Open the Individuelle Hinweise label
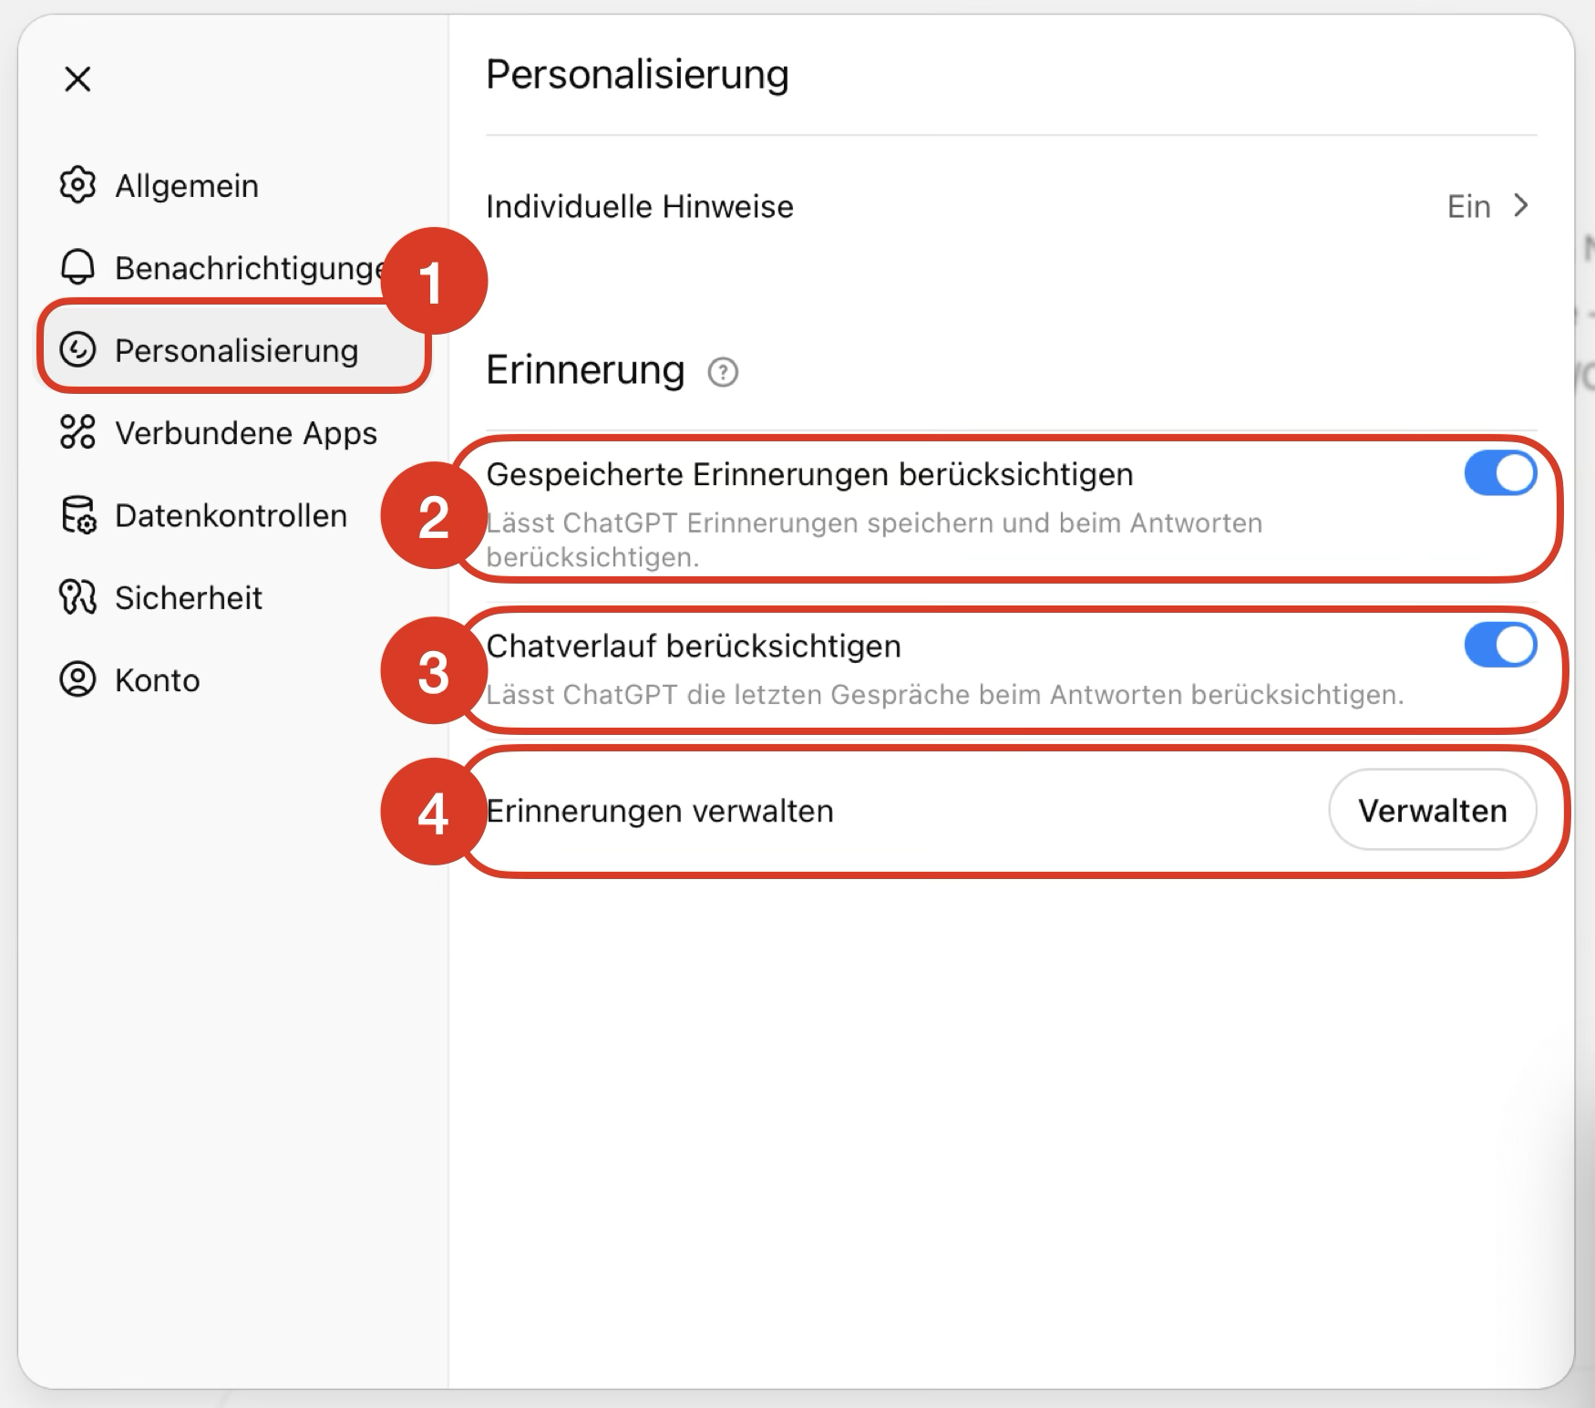1595x1408 pixels. (x=639, y=207)
